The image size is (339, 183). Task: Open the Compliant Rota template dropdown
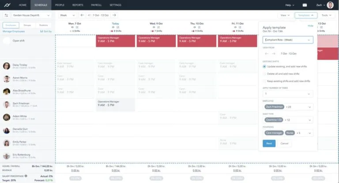point(287,40)
